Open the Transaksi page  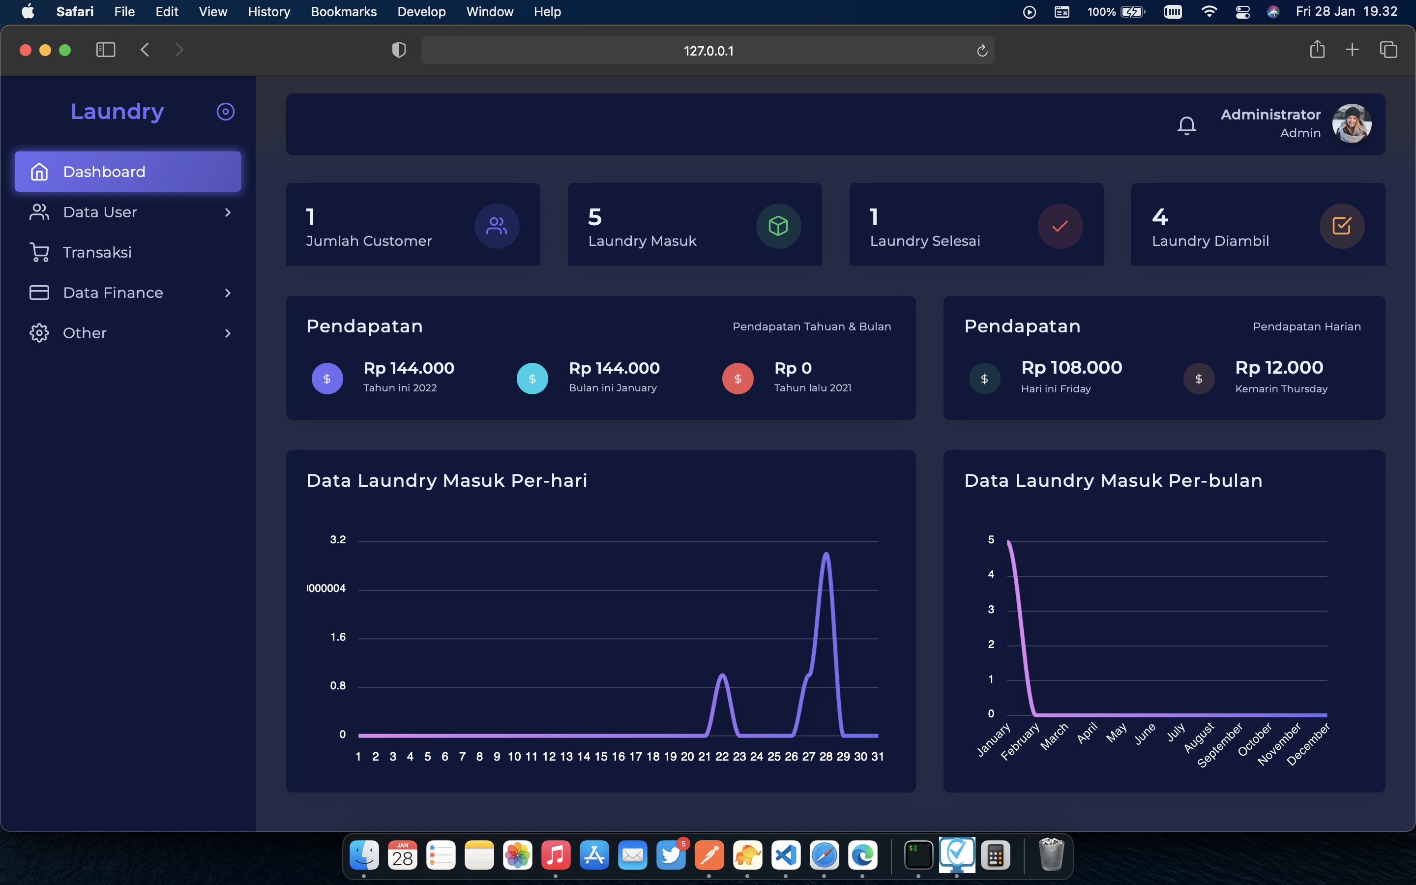click(97, 252)
